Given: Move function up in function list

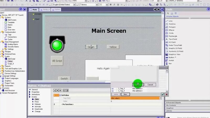Looking at the screenshot, I should click(x=57, y=90).
